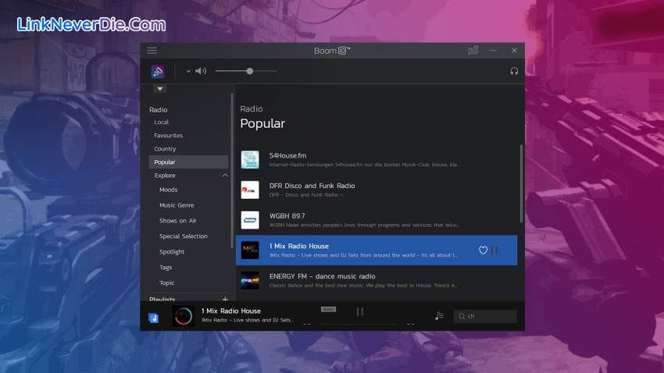Play the ENERGY FM dance music station
Image resolution: width=664 pixels, height=373 pixels.
point(322,280)
